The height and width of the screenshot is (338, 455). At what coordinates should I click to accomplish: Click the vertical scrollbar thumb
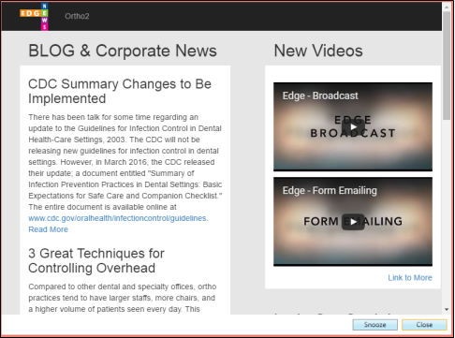447,66
